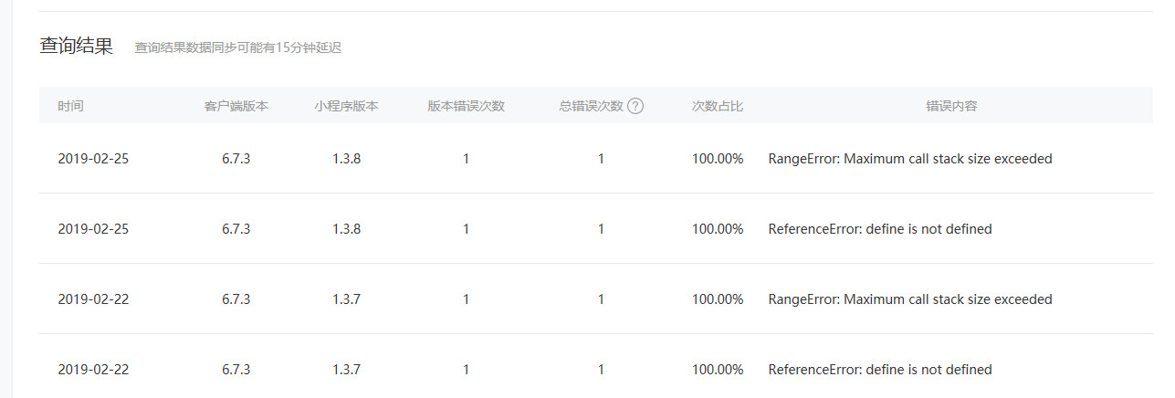Click the 次数占比 column header
Image resolution: width=1175 pixels, height=398 pixels.
click(x=718, y=106)
